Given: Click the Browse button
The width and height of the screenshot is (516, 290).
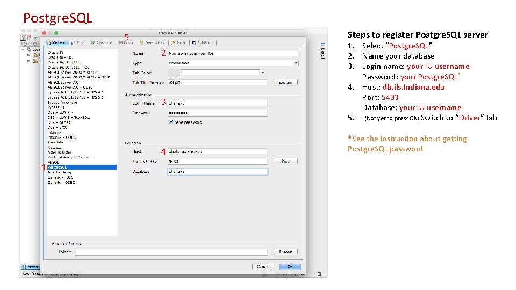Looking at the screenshot, I should [285, 252].
